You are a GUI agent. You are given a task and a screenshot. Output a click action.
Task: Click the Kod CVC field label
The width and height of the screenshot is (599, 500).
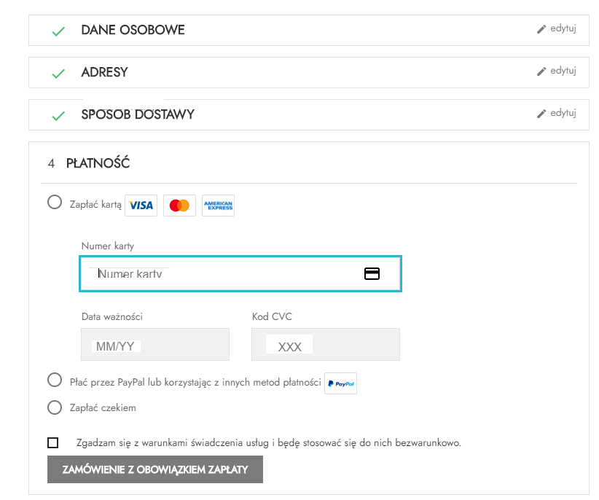coord(272,316)
